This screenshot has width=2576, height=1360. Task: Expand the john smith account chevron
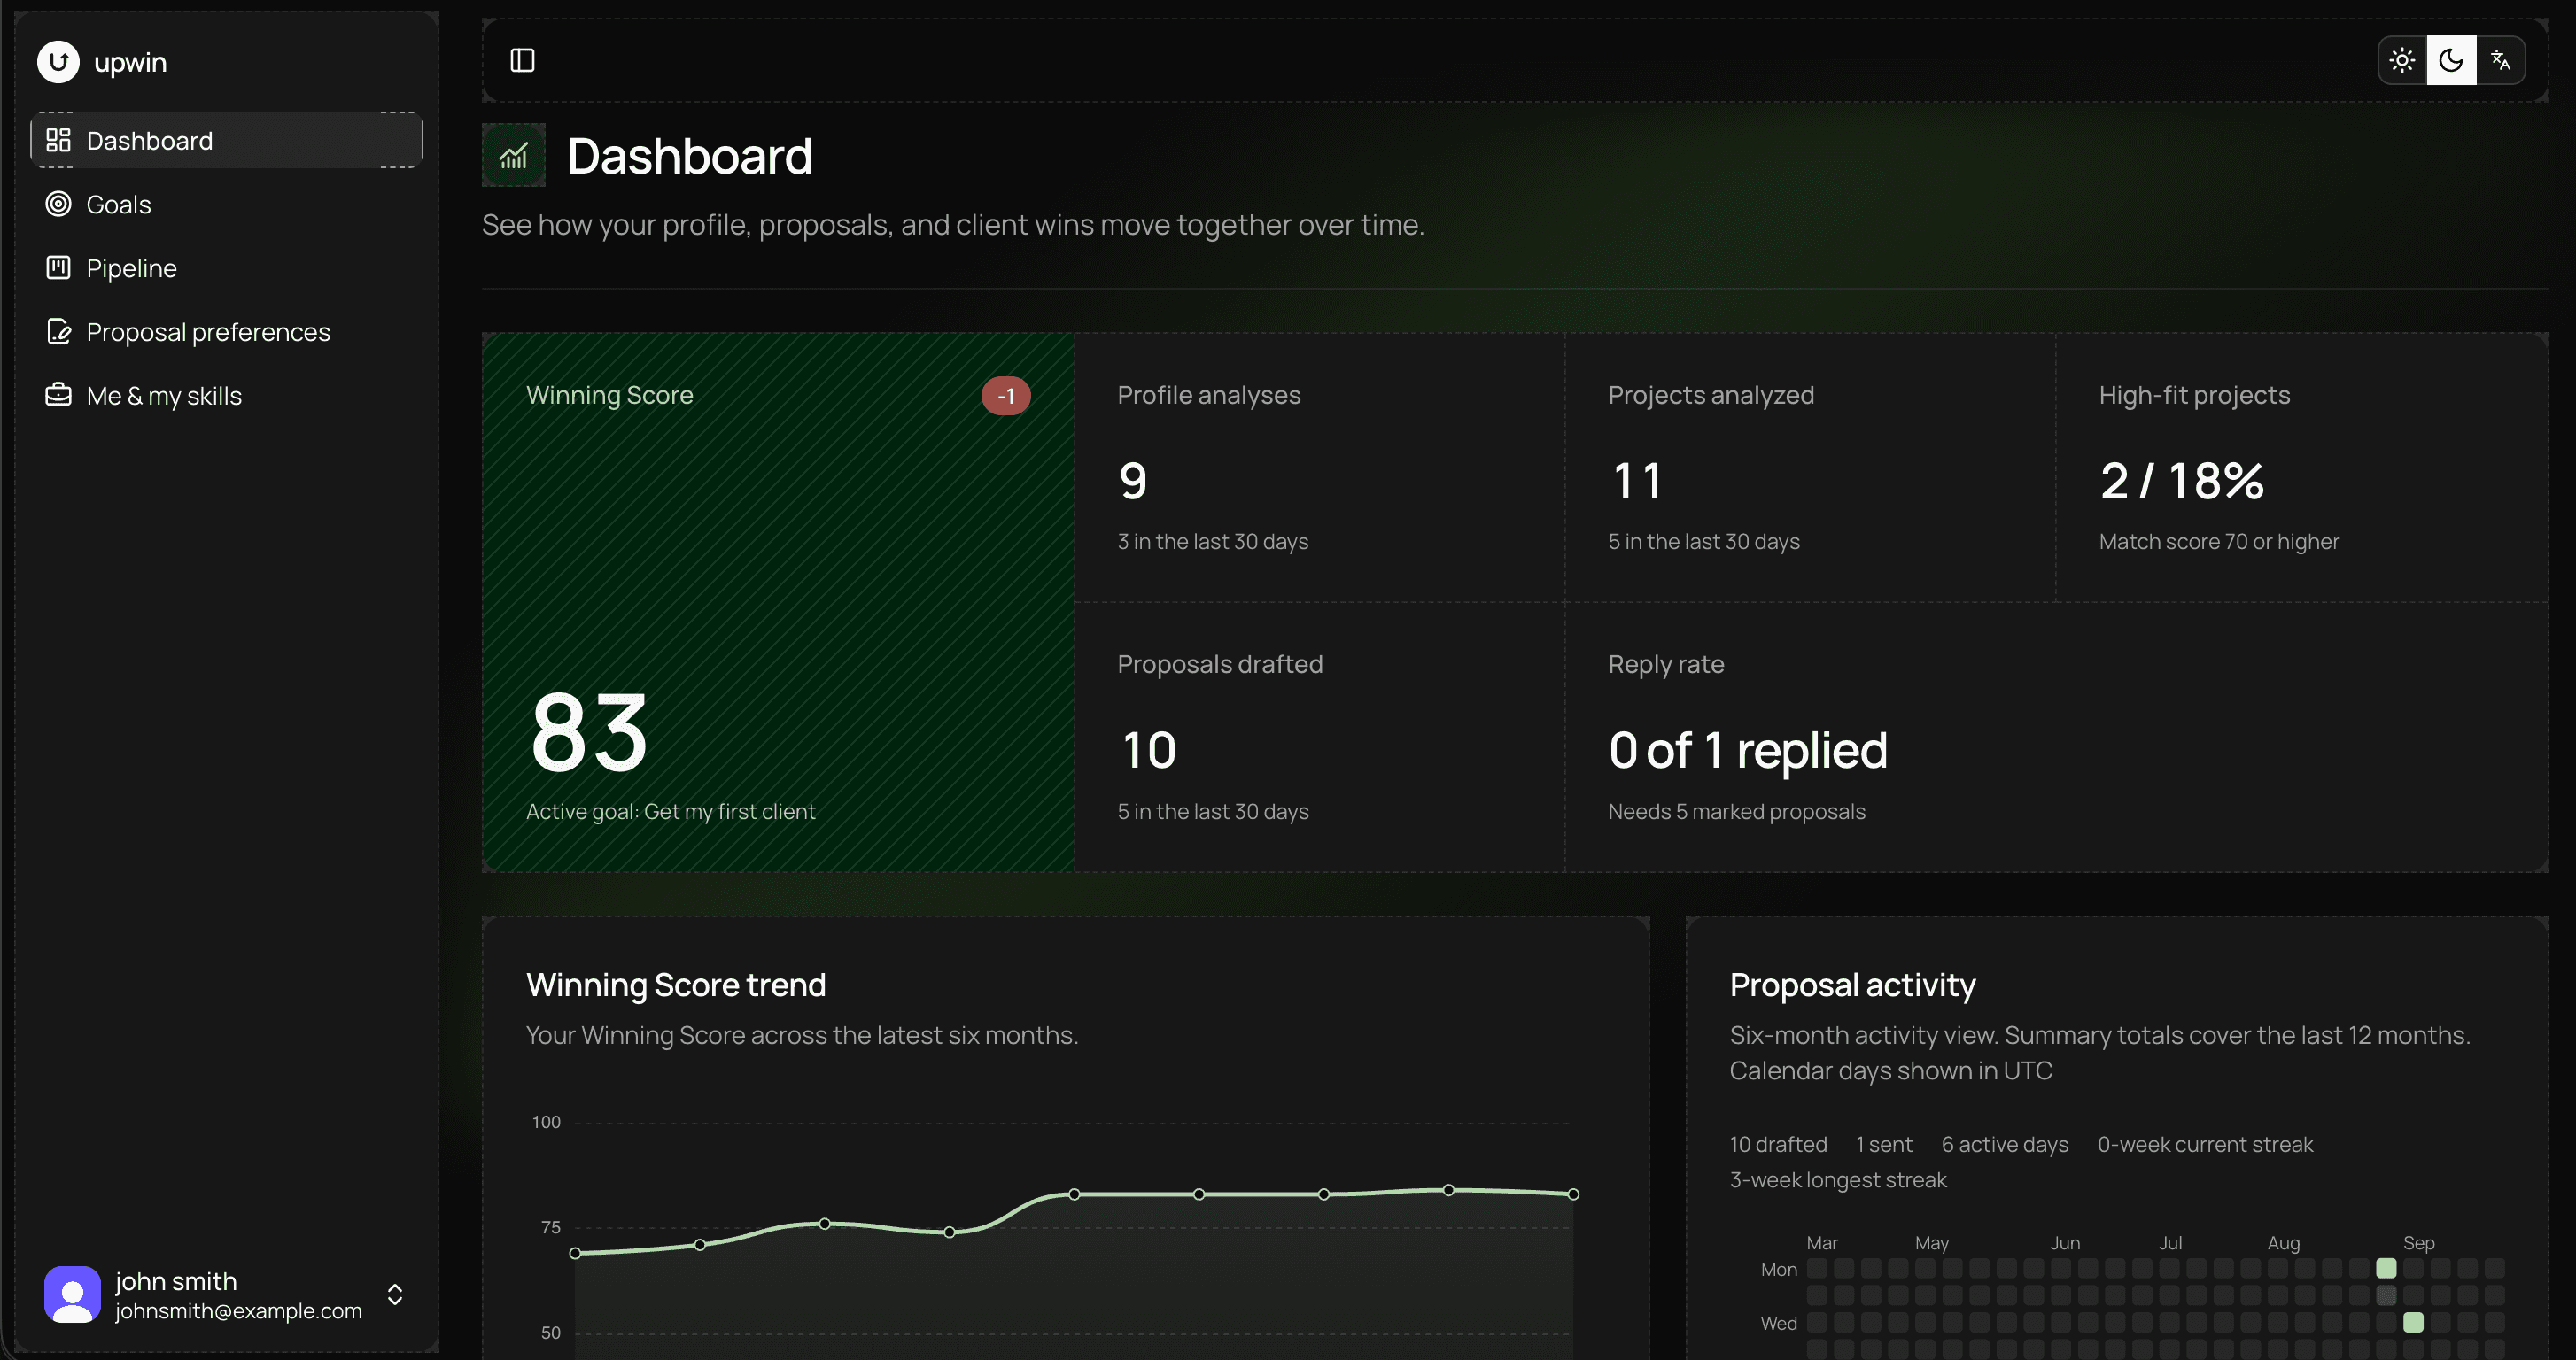tap(395, 1295)
